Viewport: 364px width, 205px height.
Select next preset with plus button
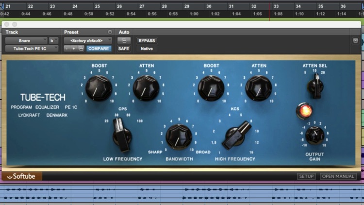(x=74, y=49)
